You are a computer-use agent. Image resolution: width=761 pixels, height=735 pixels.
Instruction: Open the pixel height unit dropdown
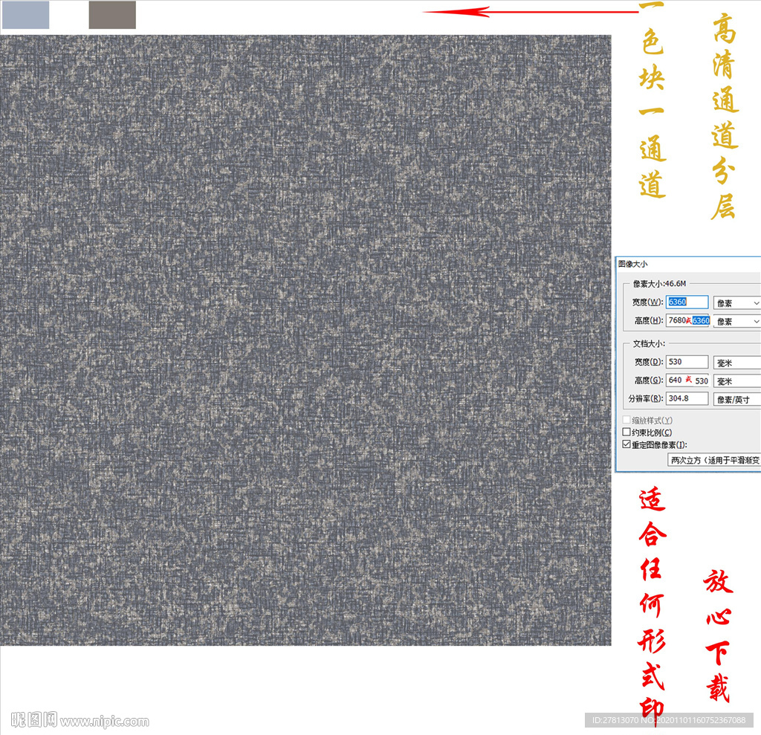click(736, 321)
